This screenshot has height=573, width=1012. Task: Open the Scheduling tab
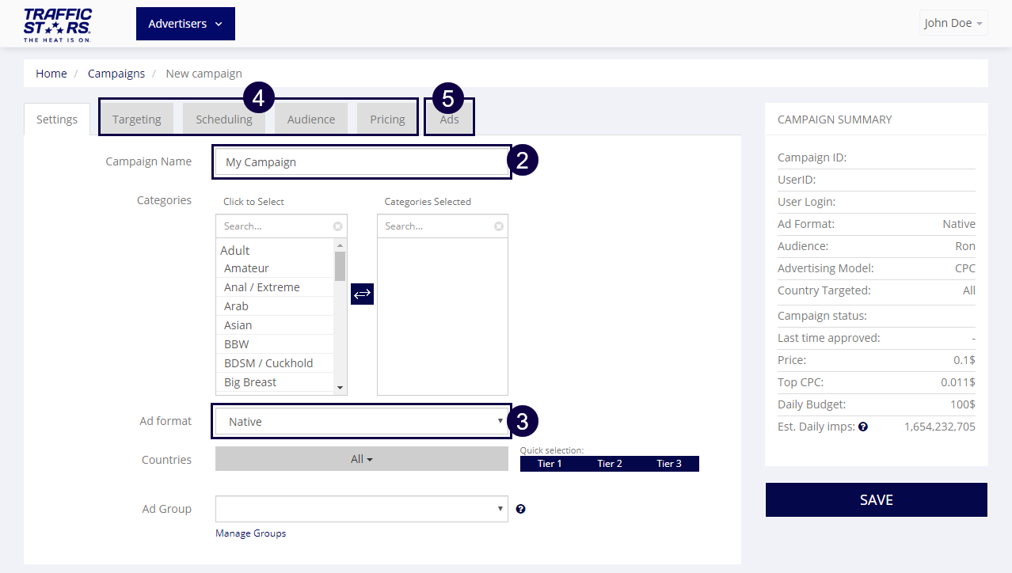[x=224, y=120]
